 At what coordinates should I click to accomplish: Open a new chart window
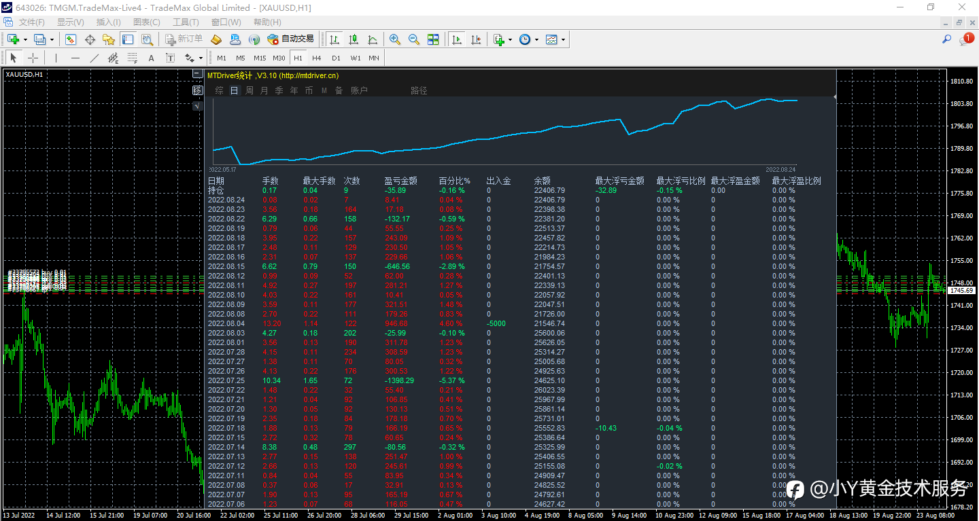coord(13,39)
